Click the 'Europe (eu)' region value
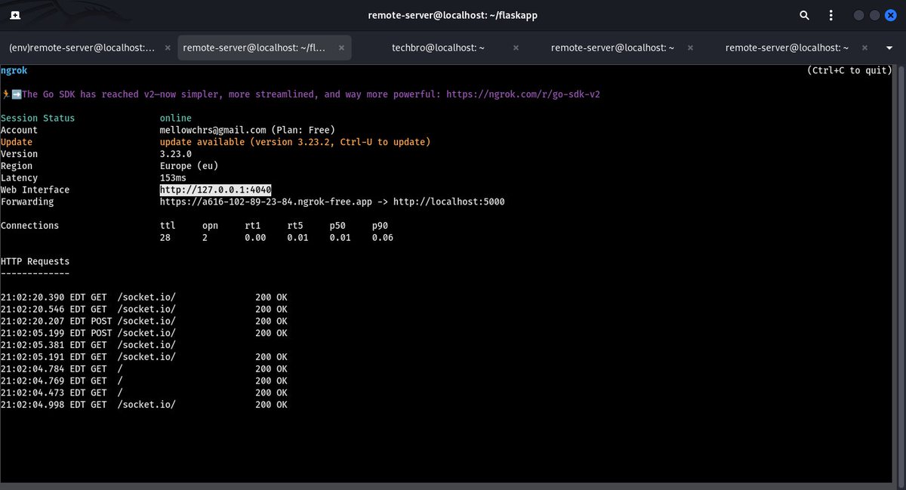Viewport: 906px width, 490px height. pos(189,166)
